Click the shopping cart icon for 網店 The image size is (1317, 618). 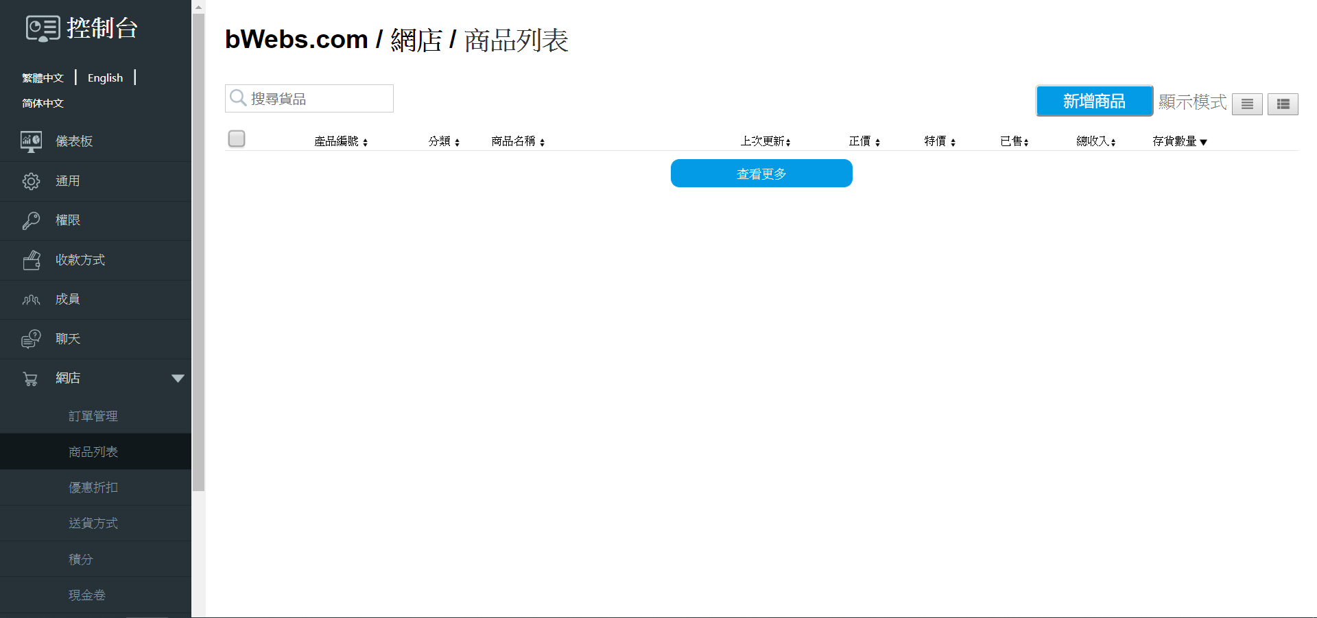click(x=31, y=379)
